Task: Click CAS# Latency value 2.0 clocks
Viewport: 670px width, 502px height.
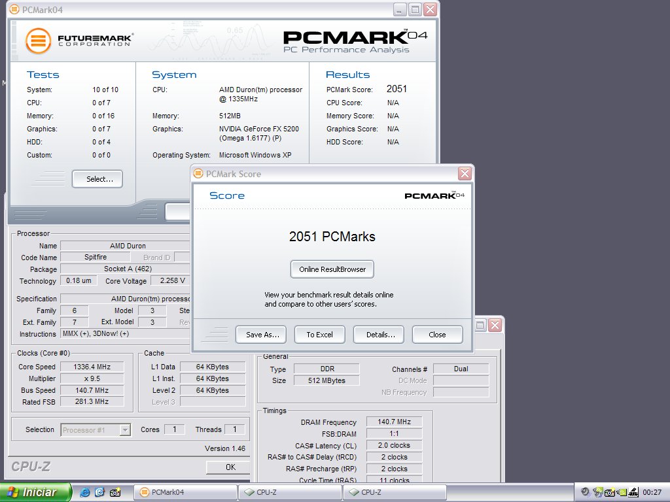Action: 394,445
